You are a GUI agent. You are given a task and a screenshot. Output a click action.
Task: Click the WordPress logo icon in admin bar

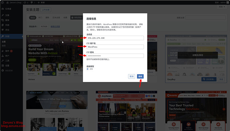(x=2, y=2)
